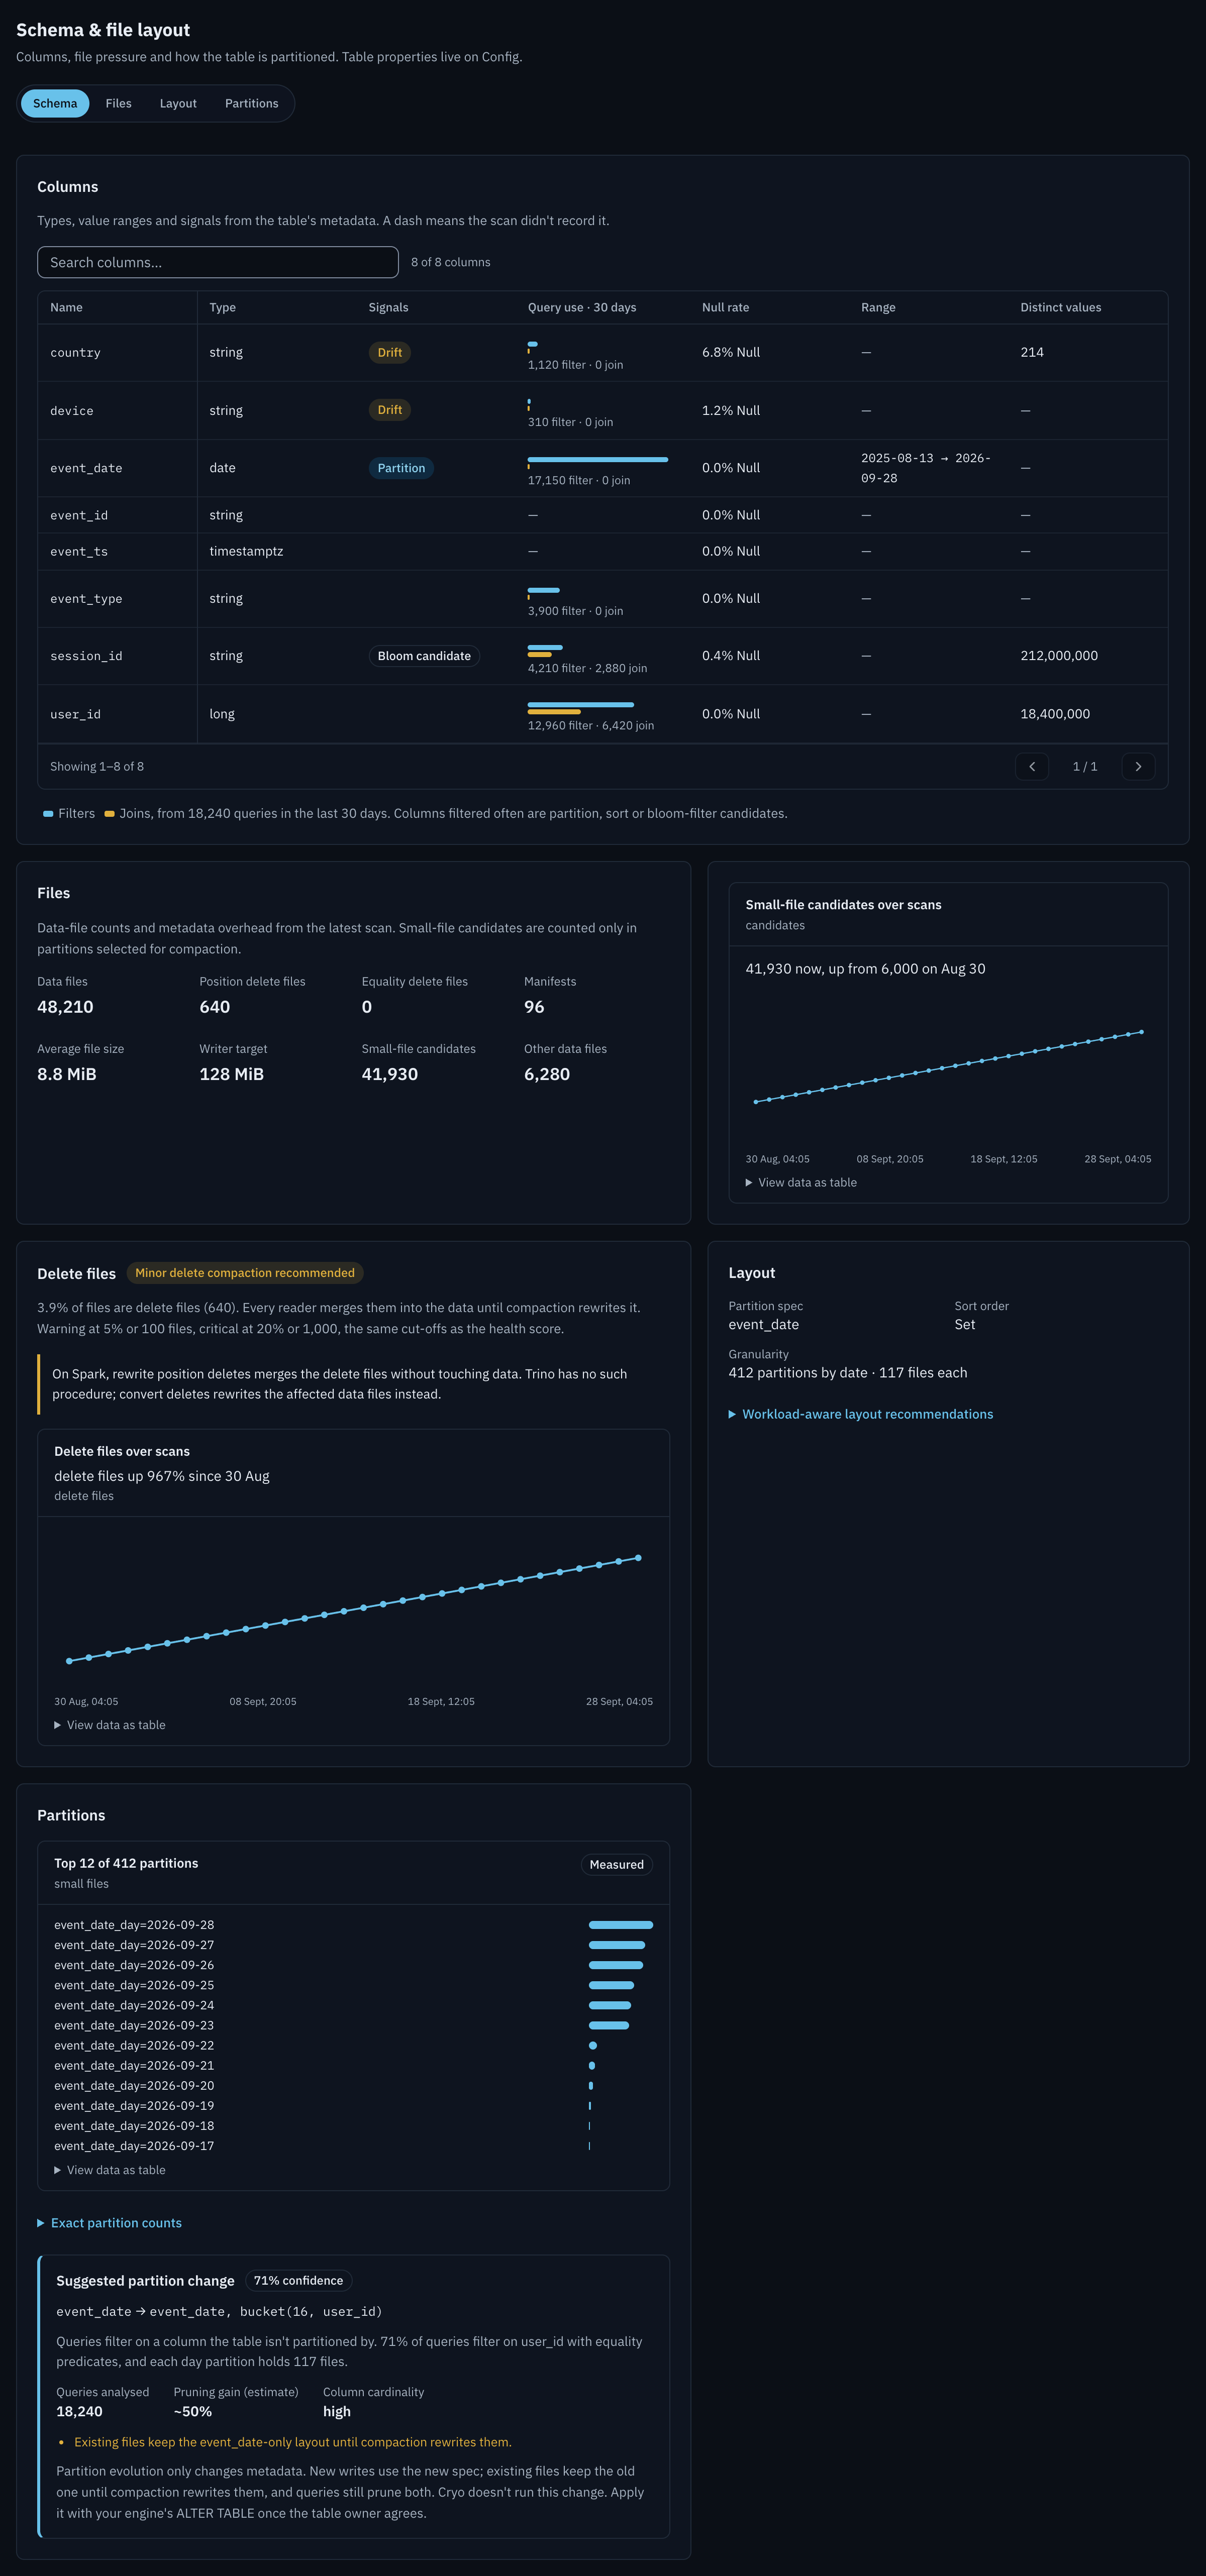Click the Query use · 30 days header
The width and height of the screenshot is (1206, 2576).
582,307
